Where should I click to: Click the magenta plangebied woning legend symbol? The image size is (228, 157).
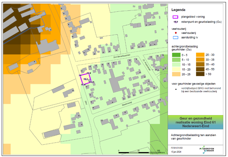pos(175,17)
